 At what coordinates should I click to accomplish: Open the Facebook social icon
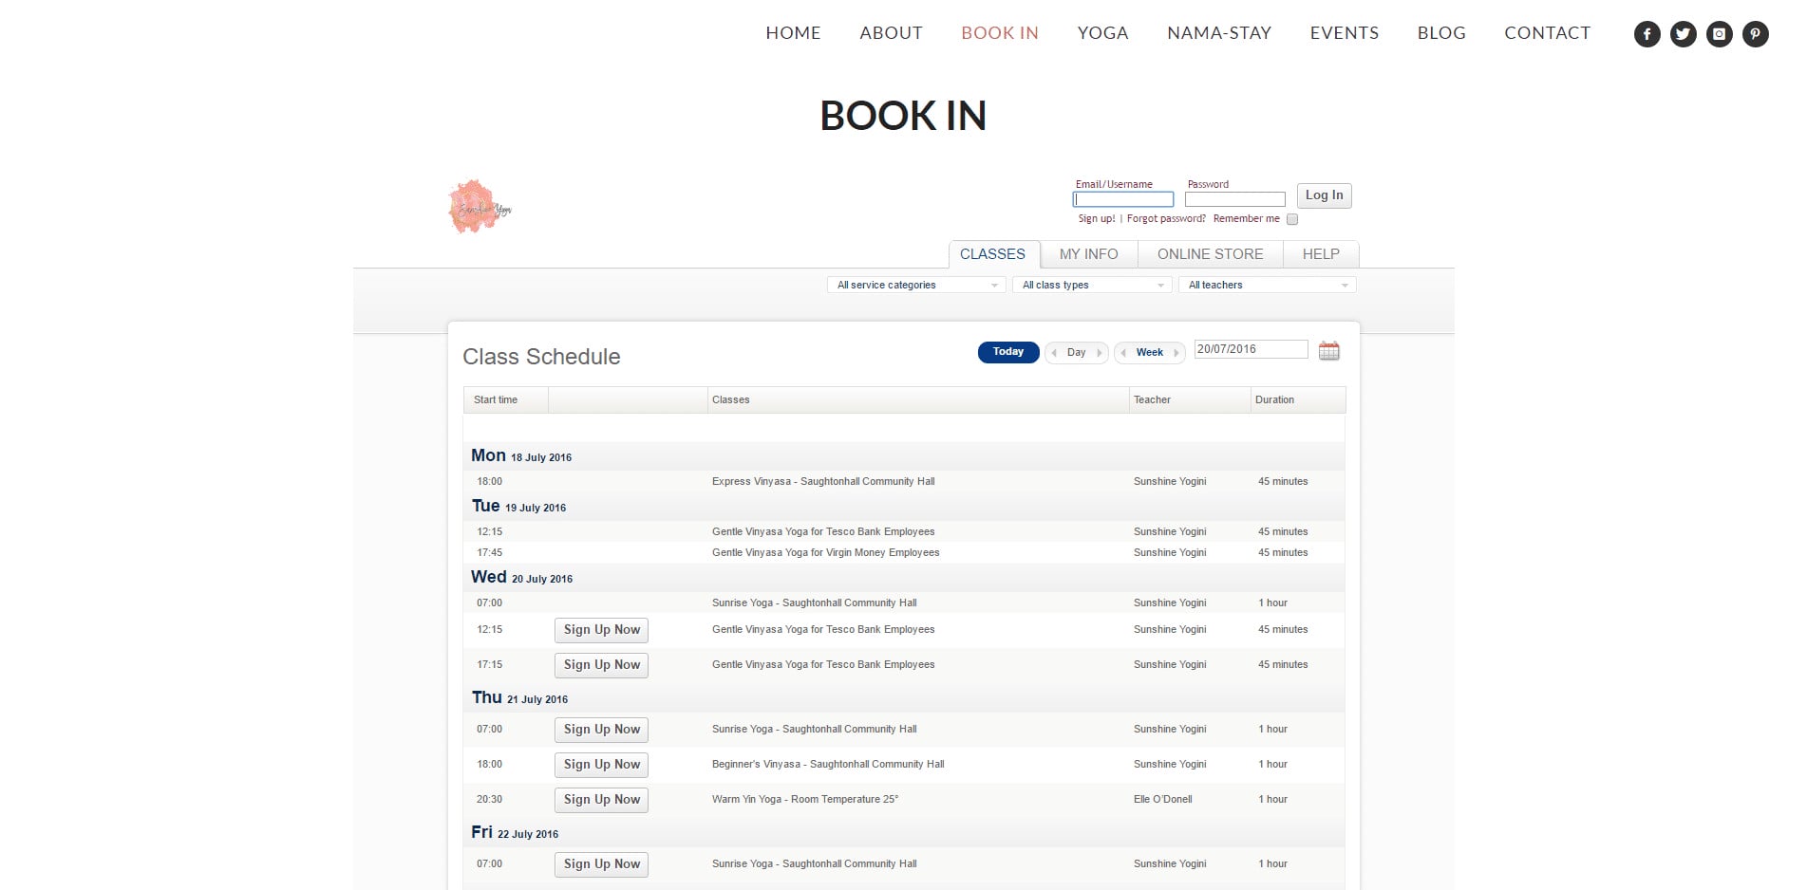click(1647, 34)
